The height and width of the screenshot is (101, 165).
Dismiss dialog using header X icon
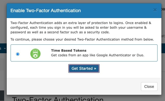(x=155, y=10)
